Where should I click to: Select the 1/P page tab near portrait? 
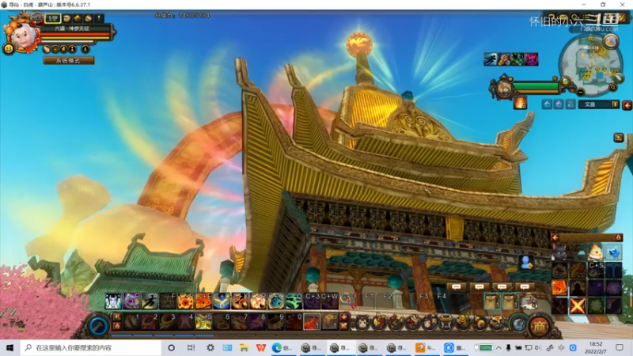pyautogui.click(x=52, y=18)
